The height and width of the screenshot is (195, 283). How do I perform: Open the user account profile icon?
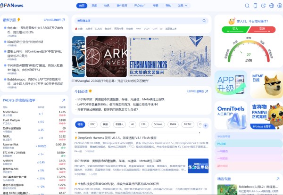[x=280, y=6]
